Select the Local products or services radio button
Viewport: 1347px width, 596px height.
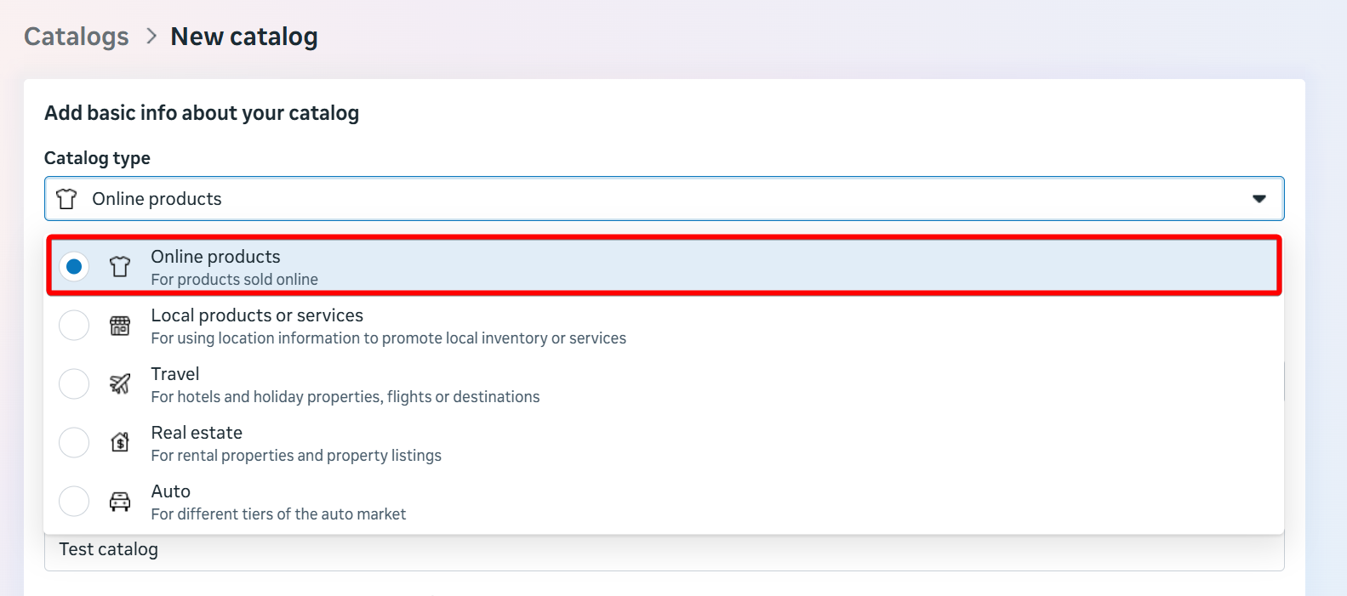coord(74,326)
